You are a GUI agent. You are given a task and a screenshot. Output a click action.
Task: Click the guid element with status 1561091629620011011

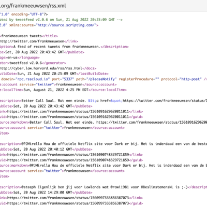tap(71, 117)
